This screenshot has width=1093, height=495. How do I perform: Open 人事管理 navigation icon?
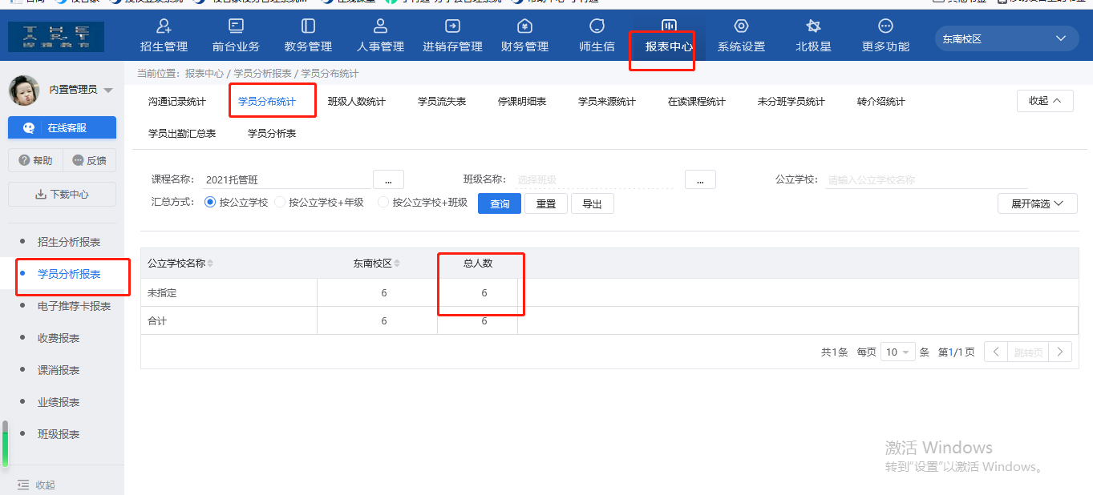(x=381, y=26)
